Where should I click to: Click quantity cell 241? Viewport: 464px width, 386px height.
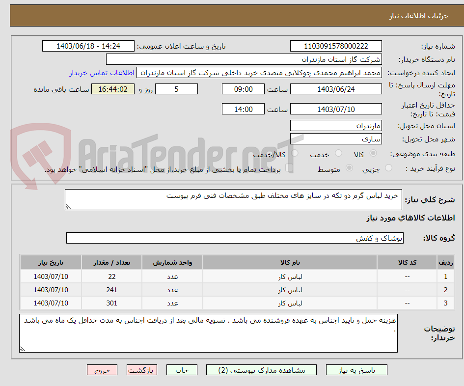(x=111, y=290)
